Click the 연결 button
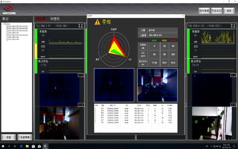This screenshot has width=238, height=149. pos(8,137)
